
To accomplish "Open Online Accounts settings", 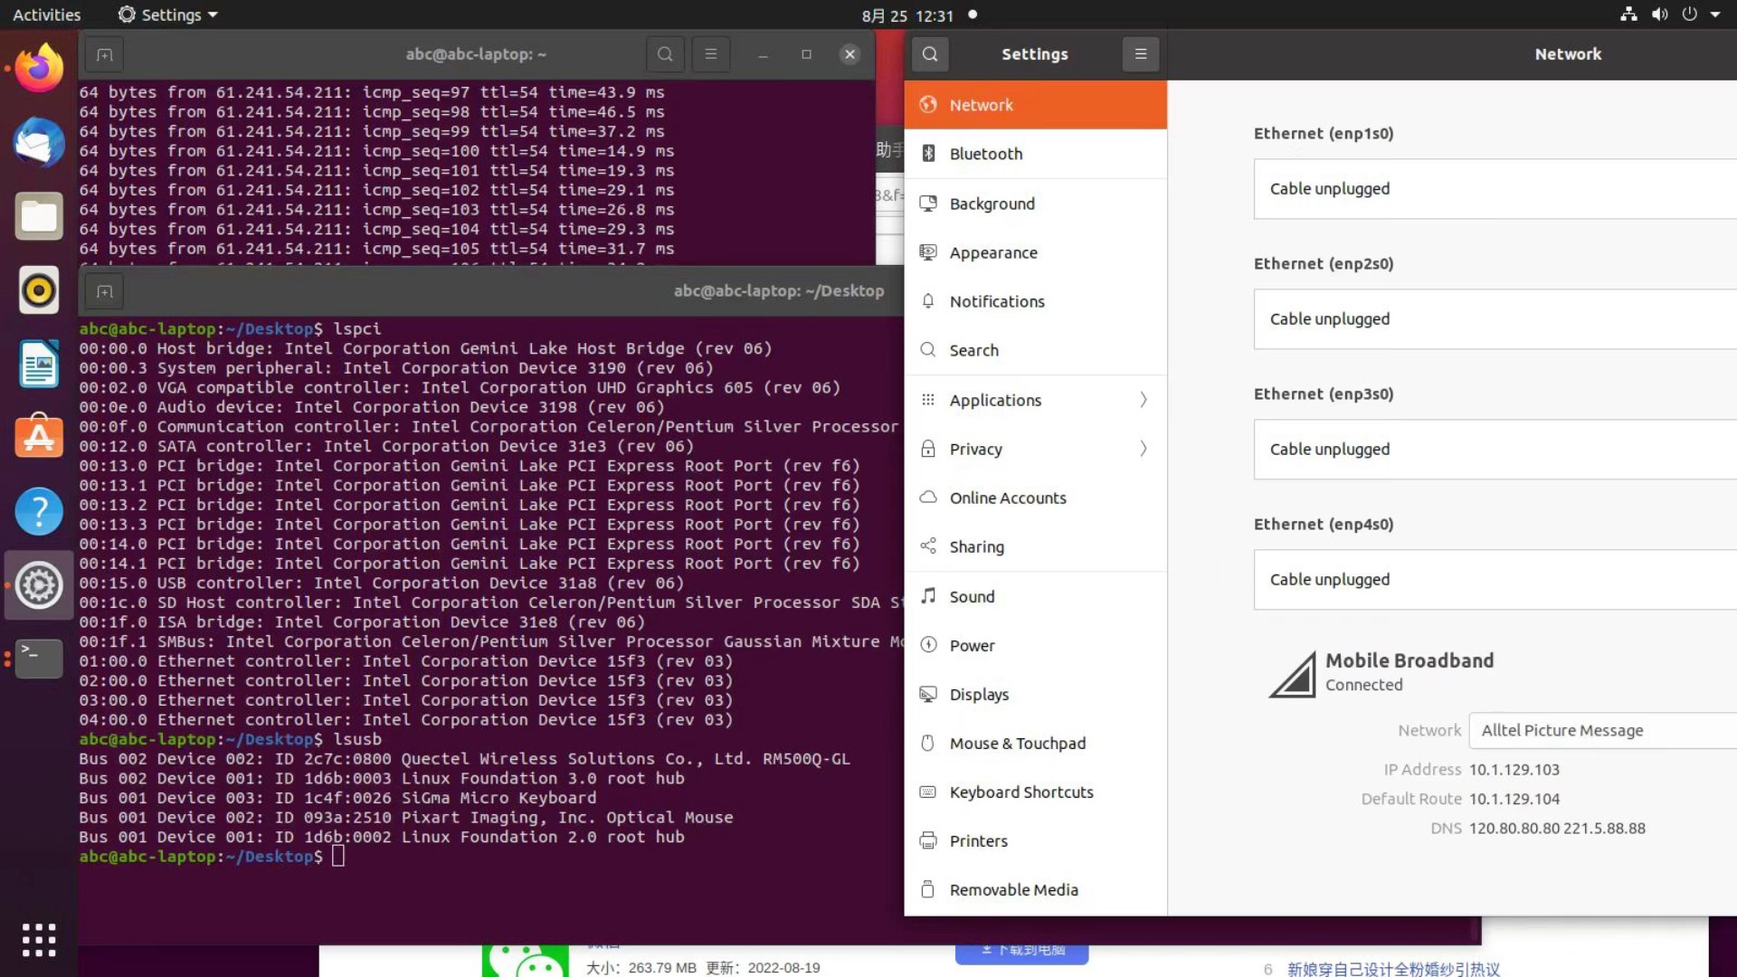I will pos(1035,498).
